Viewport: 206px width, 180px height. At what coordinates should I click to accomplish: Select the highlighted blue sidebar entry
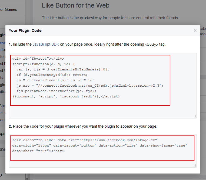tap(3, 43)
